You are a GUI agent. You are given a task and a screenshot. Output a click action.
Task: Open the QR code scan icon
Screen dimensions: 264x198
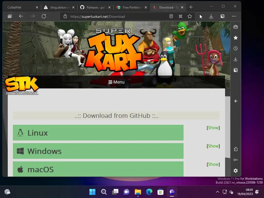pos(180,16)
